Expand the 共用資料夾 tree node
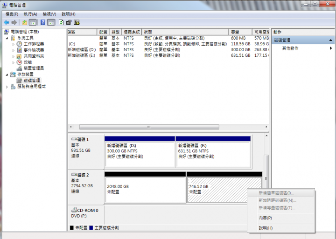Viewport: 336px width, 239px height. tap(13, 56)
